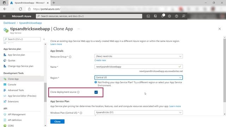Viewport: 226px width, 127px height.
Task: Select Console under Development Tools
Action: 12,85
